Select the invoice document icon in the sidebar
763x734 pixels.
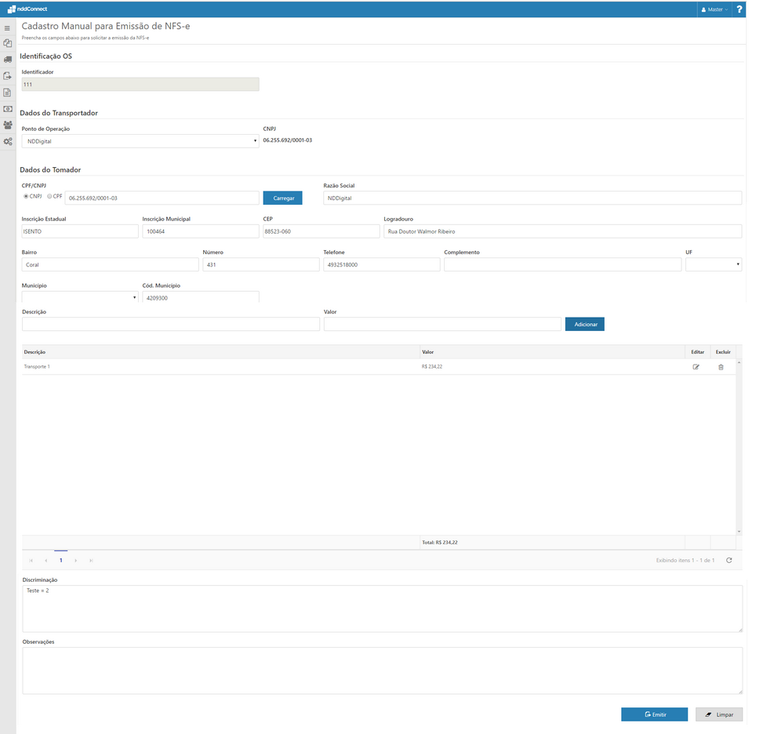[x=7, y=92]
